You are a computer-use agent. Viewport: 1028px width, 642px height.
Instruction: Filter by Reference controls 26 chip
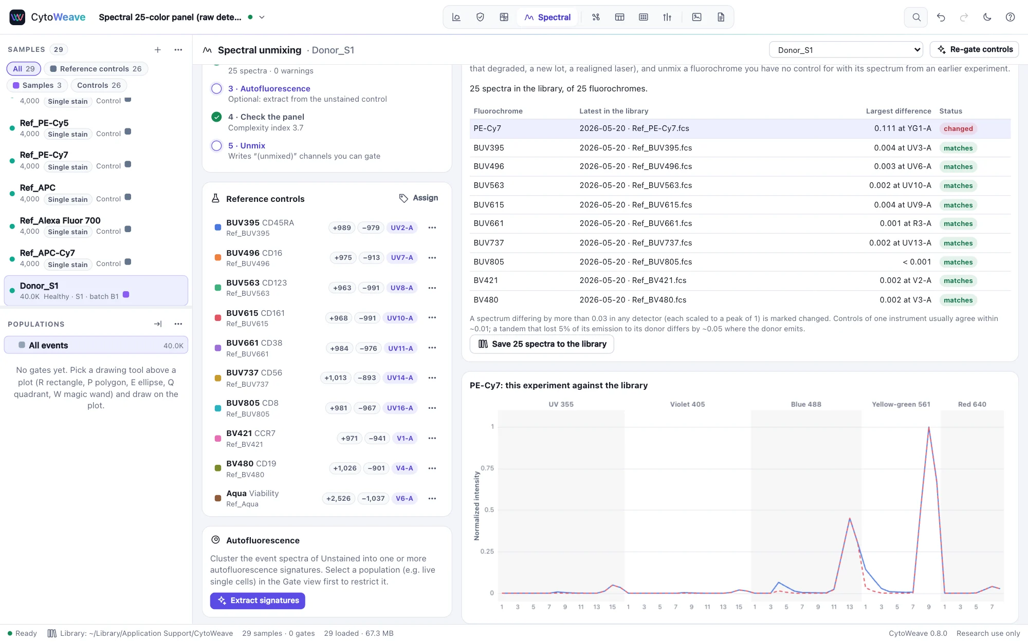click(96, 68)
